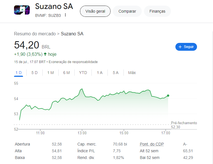The height and width of the screenshot is (164, 213).
Task: Follow the stock with Seguir button
Action: (x=186, y=47)
